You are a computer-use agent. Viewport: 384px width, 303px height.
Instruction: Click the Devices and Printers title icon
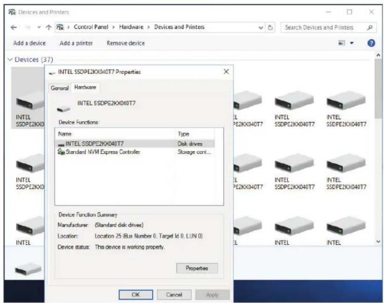click(12, 12)
